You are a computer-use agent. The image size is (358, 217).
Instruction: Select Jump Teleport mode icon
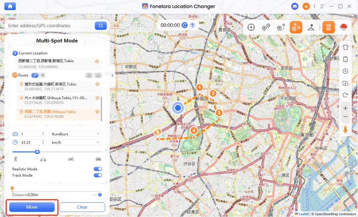tap(266, 27)
